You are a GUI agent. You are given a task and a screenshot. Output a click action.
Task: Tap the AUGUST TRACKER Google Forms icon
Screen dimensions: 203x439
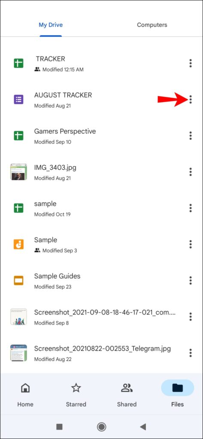coord(18,99)
